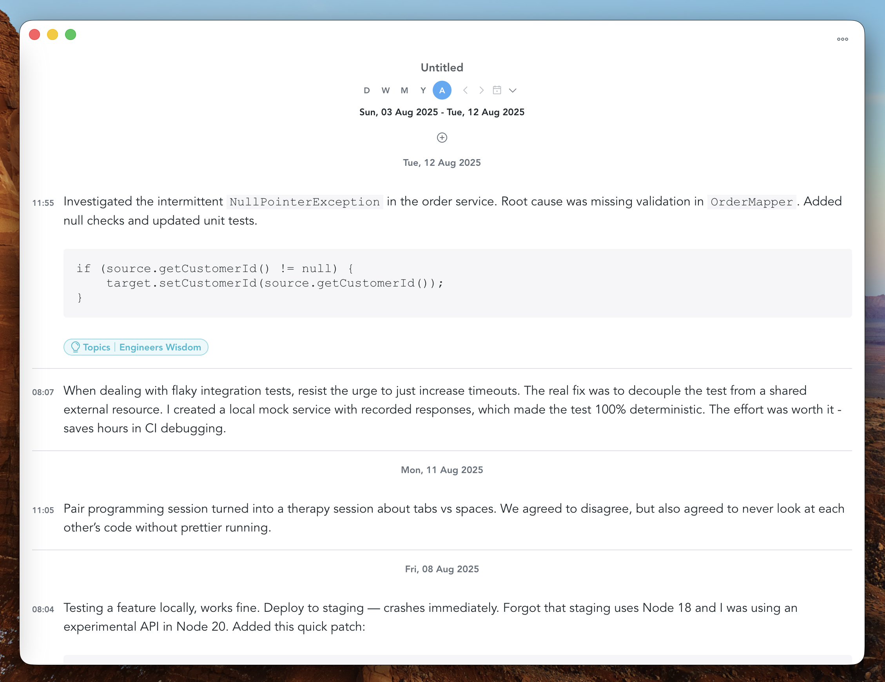Switch to Day view (D)
The width and height of the screenshot is (885, 682).
[x=367, y=91]
